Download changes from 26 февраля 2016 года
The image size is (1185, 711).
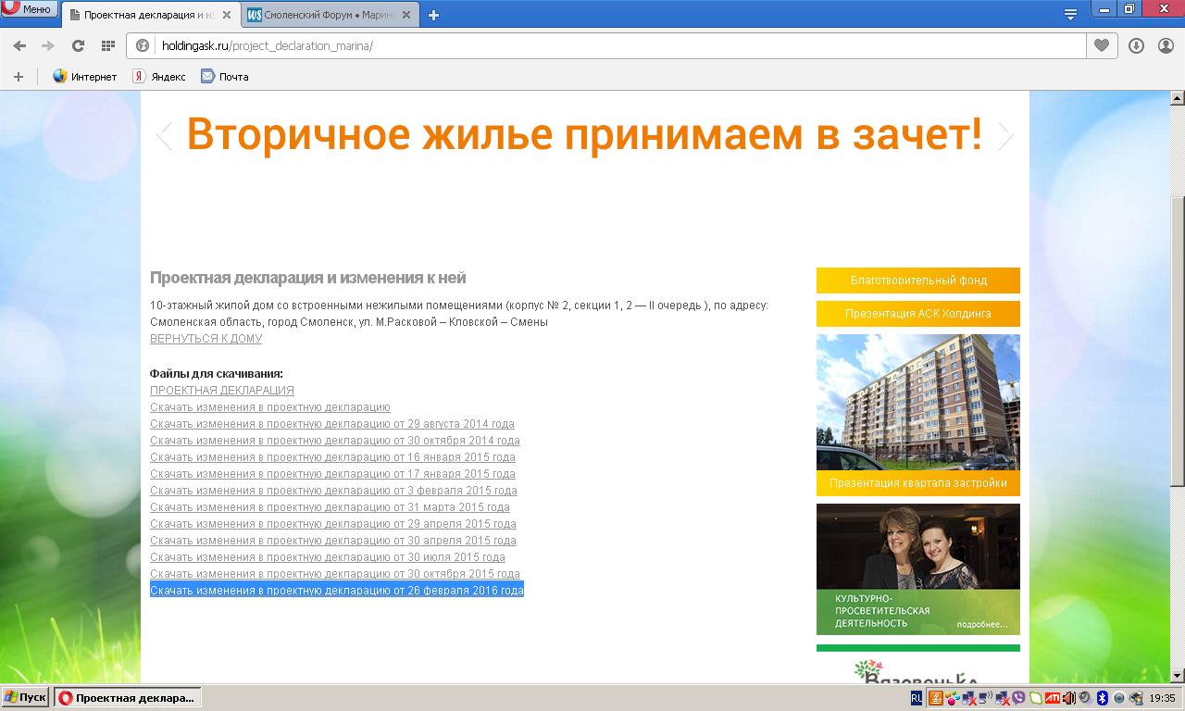click(x=337, y=591)
